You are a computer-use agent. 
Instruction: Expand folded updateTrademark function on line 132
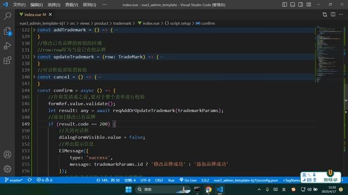click(x=34, y=57)
